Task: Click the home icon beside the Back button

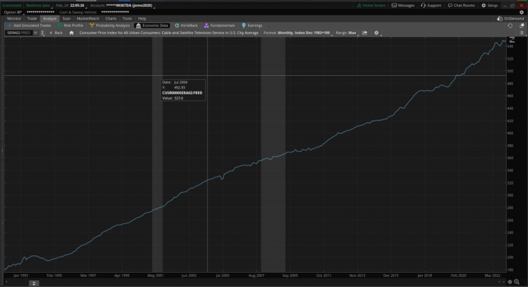Action: point(72,32)
